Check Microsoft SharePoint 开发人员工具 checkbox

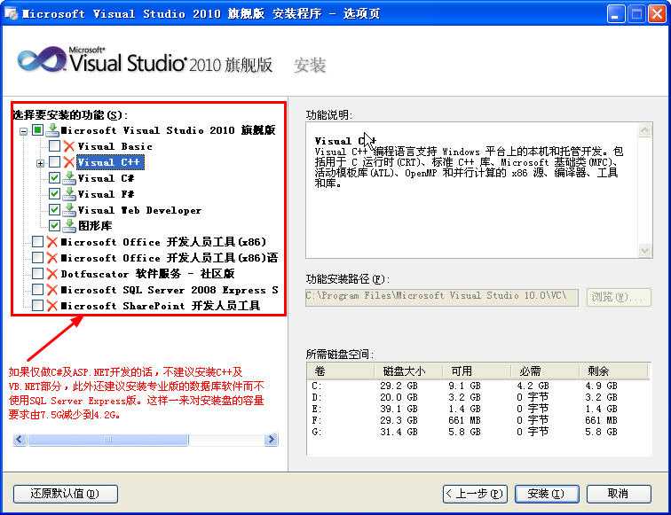coord(37,305)
